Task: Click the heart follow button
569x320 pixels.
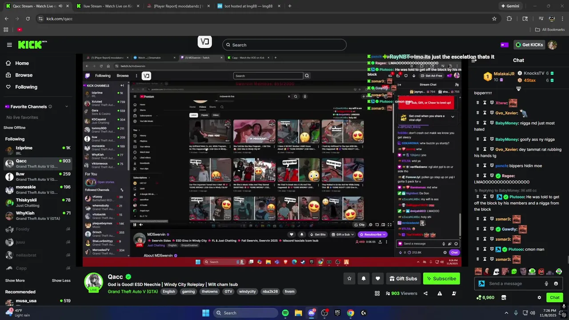Action: pyautogui.click(x=378, y=279)
